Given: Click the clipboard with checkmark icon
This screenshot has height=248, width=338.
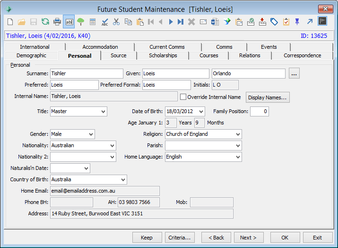Looking at the screenshot, I should (x=286, y=22).
